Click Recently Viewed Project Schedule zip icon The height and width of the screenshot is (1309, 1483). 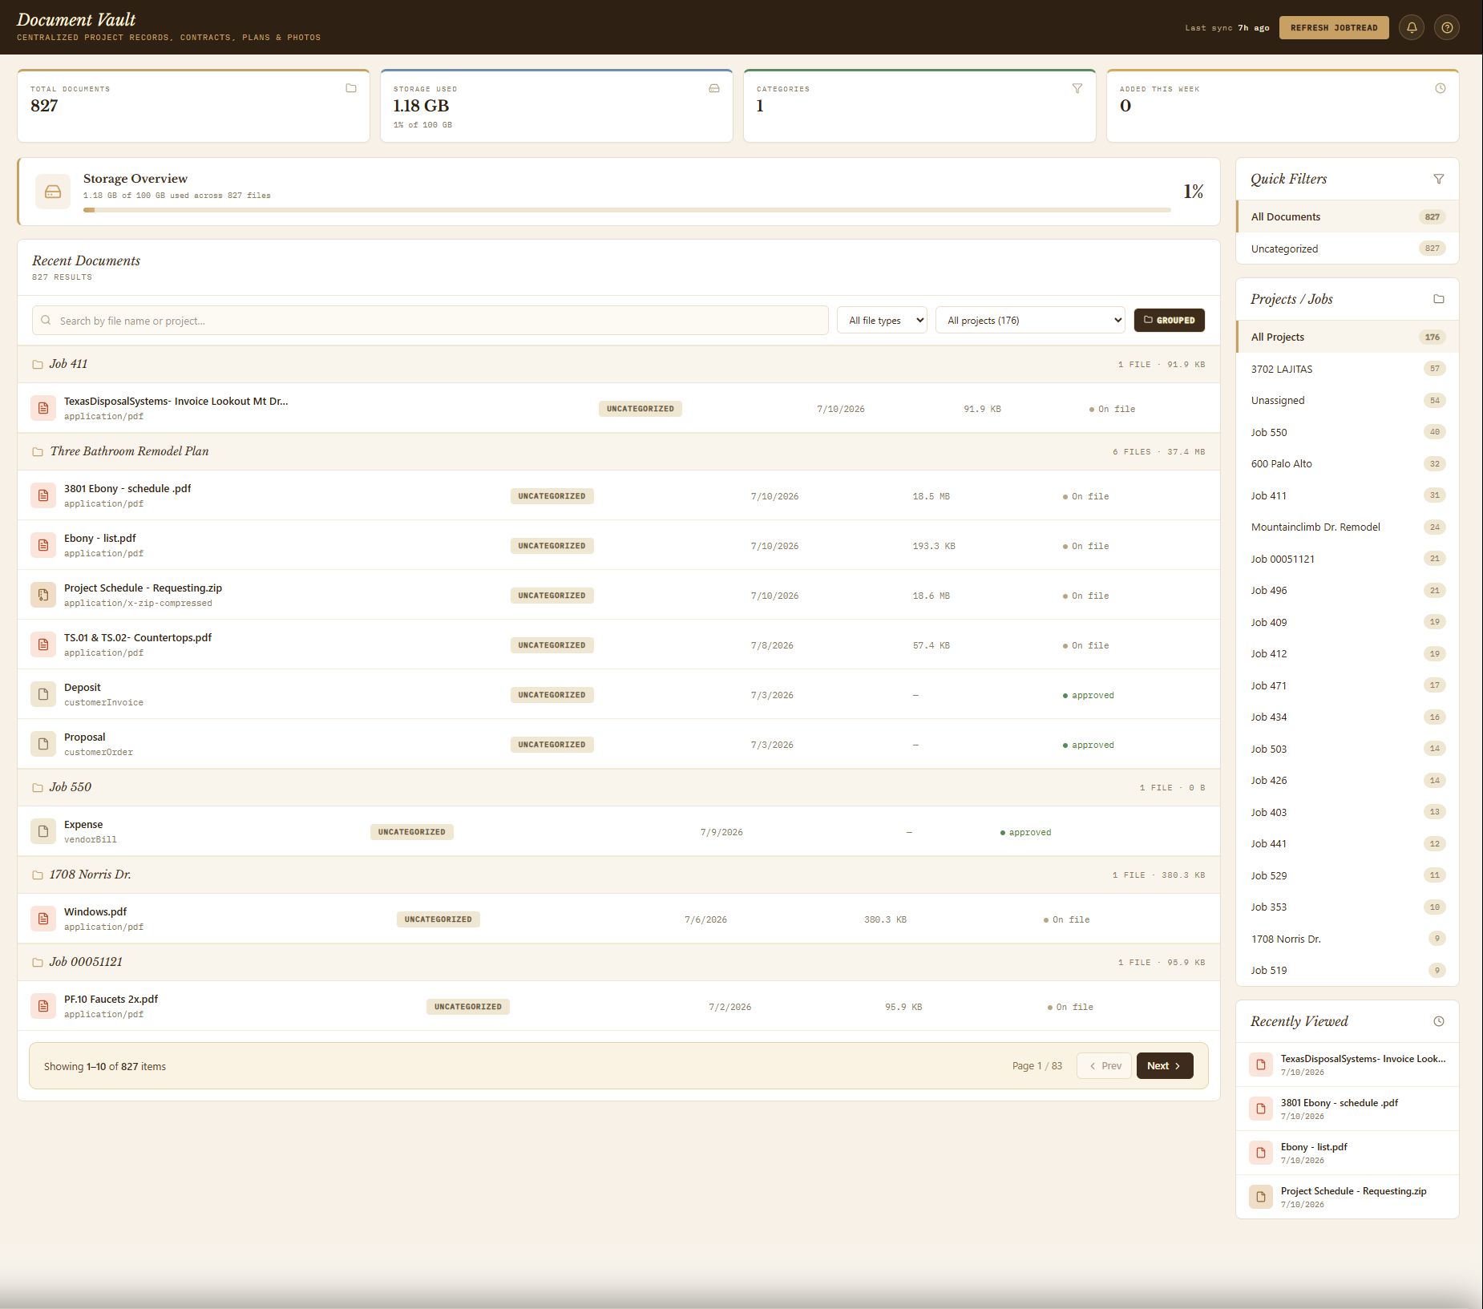1260,1197
